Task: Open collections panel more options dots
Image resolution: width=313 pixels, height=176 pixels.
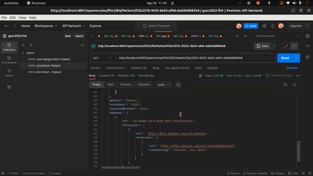Action: pyautogui.click(x=82, y=45)
